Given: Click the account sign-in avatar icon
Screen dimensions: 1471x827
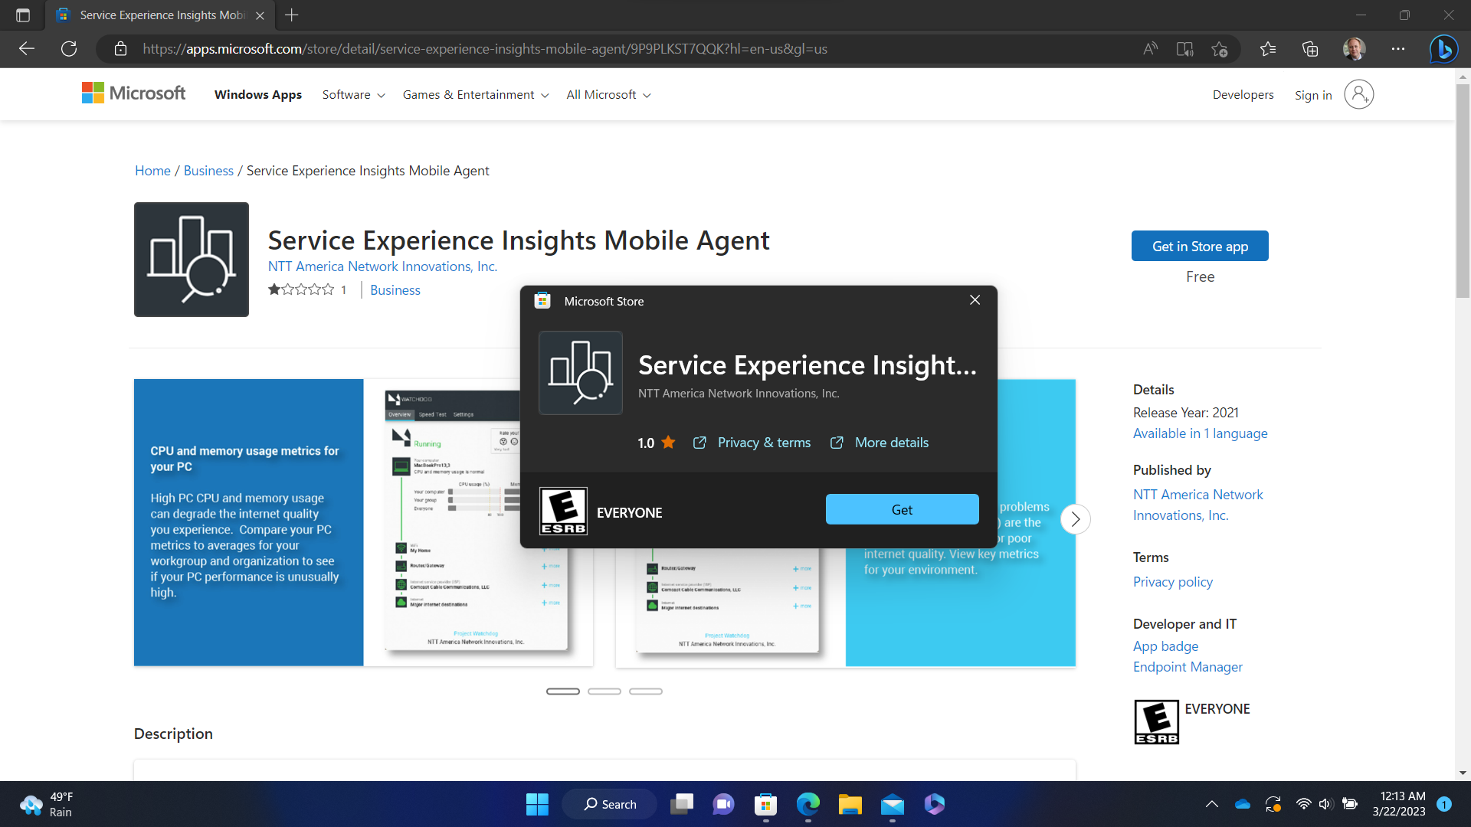Looking at the screenshot, I should click(x=1358, y=94).
